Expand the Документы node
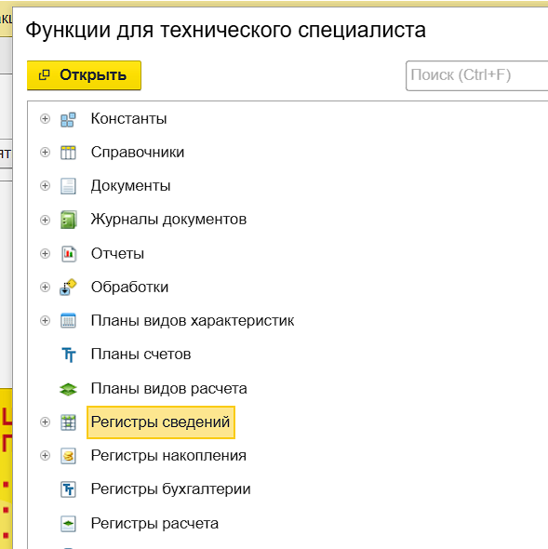 click(45, 185)
